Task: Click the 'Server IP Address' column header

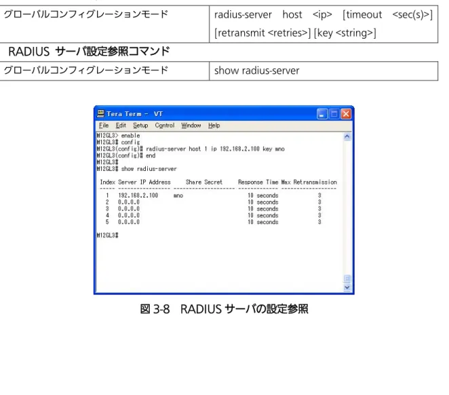Action: click(144, 182)
